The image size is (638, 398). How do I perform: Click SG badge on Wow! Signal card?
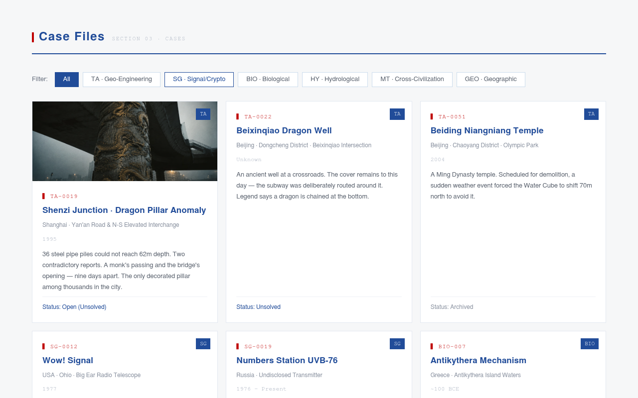203,344
